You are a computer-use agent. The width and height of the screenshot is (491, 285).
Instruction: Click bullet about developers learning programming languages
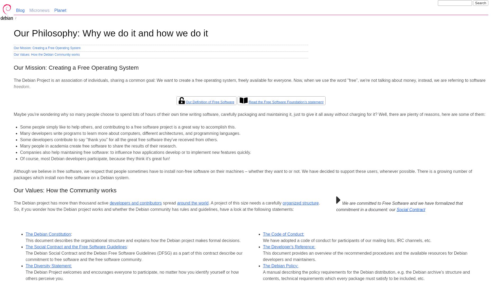pyautogui.click(x=130, y=134)
